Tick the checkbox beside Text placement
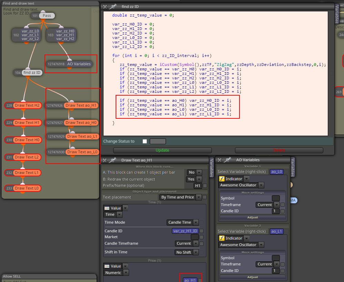The height and width of the screenshot is (282, 344). (x=205, y=197)
